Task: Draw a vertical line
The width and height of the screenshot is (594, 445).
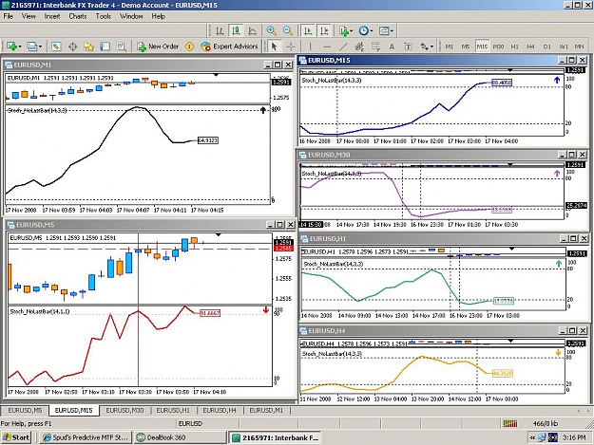Action: [310, 46]
